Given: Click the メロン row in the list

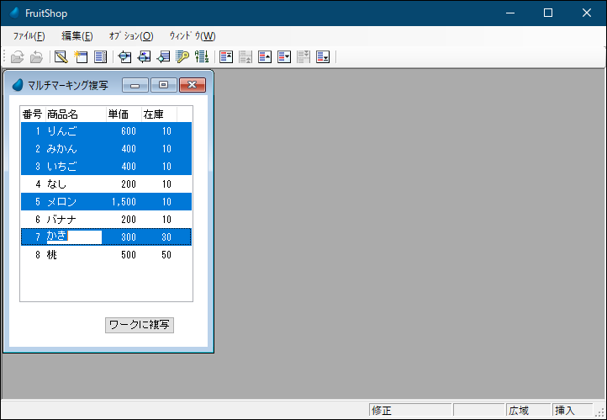Looking at the screenshot, I should 106,201.
